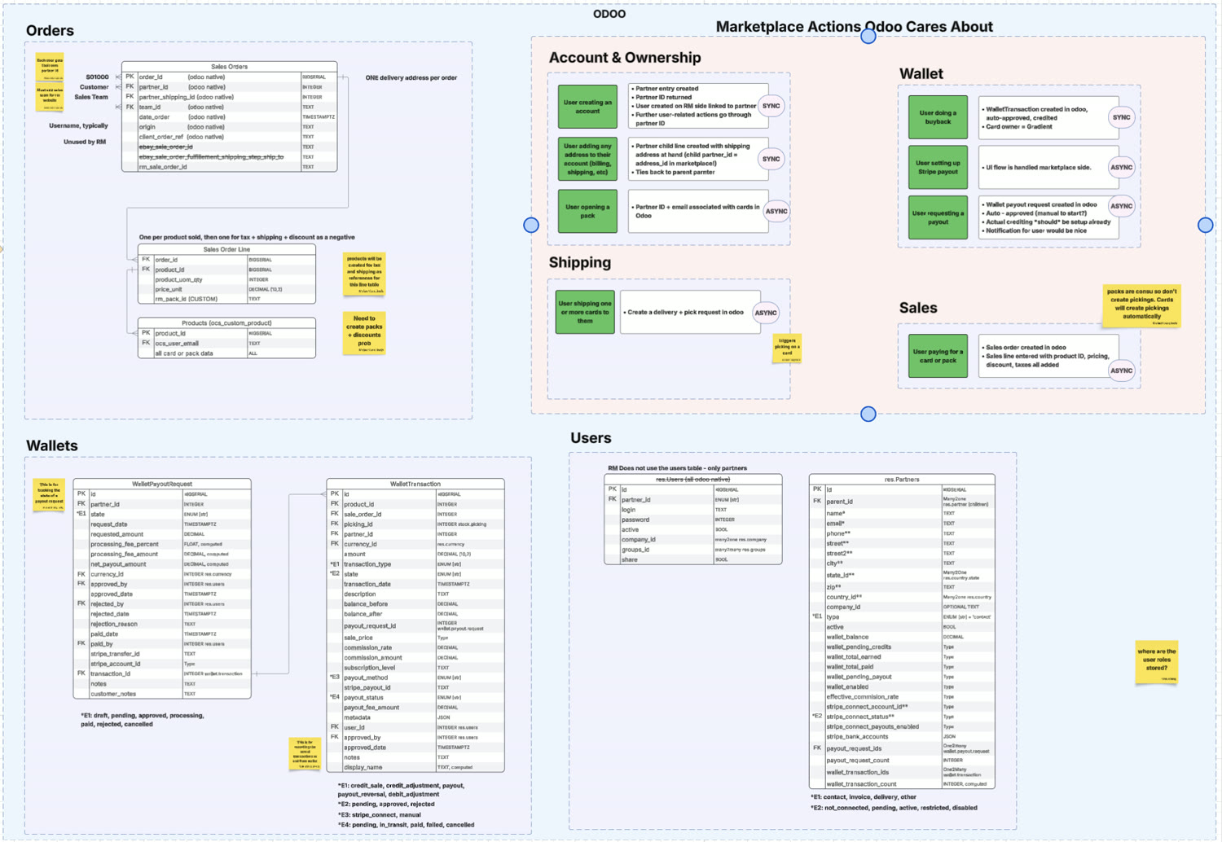
Task: Click ASYNC badge beside 'UI flow is handled' card
Action: point(1122,167)
